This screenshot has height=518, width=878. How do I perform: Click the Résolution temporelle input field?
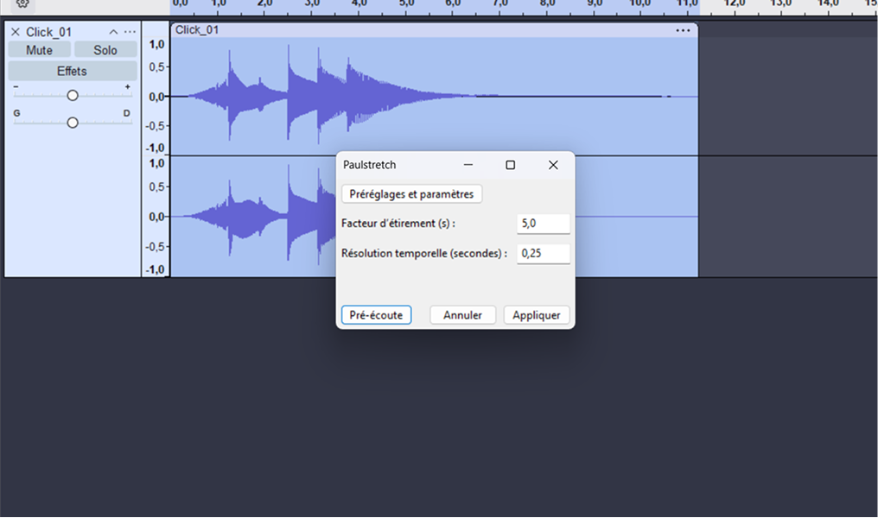point(543,254)
